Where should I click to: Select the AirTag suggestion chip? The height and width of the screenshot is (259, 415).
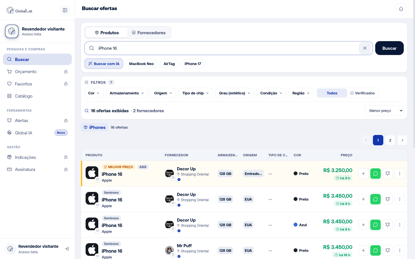point(169,64)
